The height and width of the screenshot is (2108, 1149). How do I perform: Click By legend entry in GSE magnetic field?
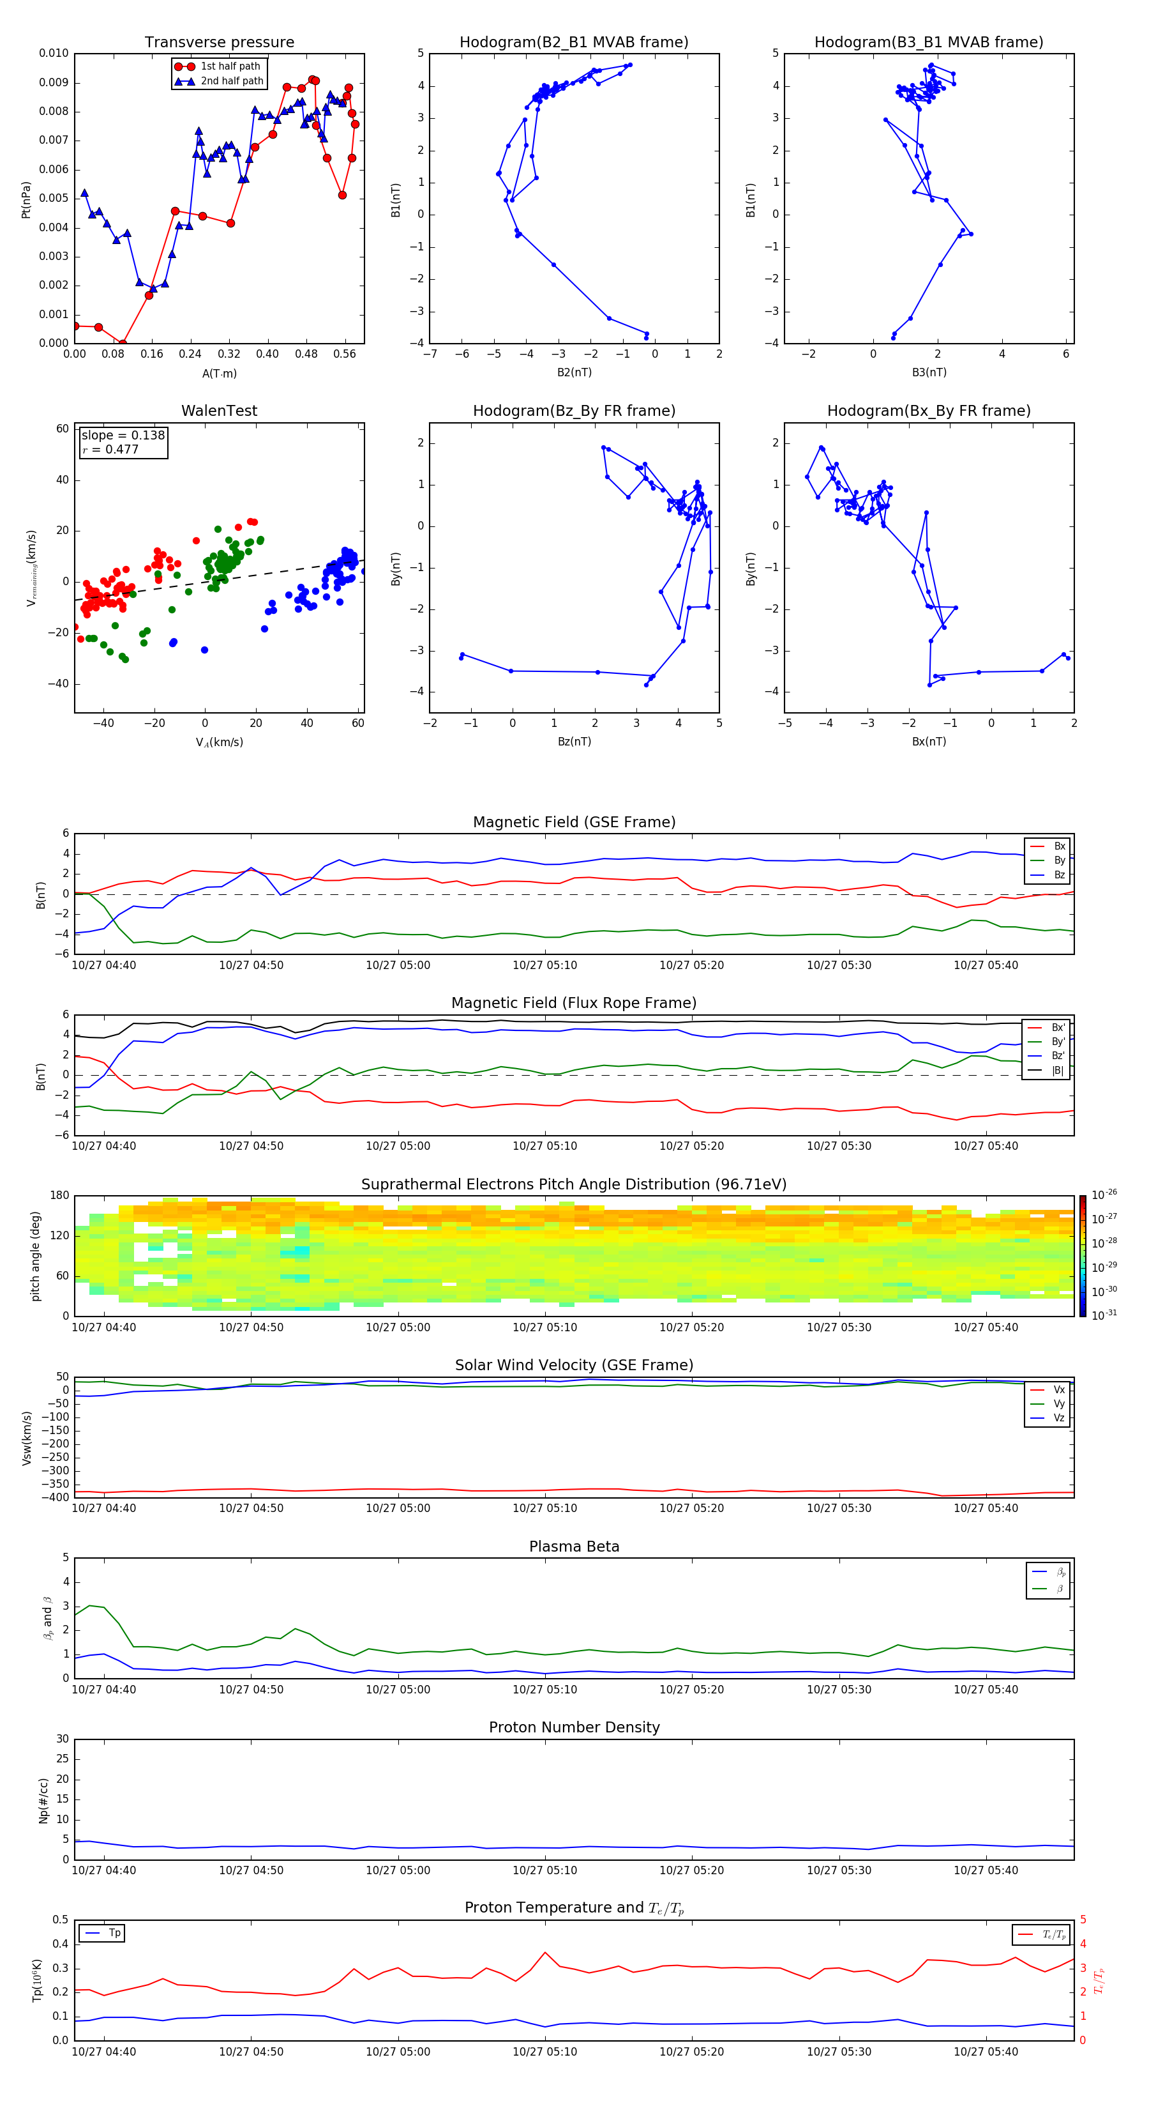coord(1048,860)
